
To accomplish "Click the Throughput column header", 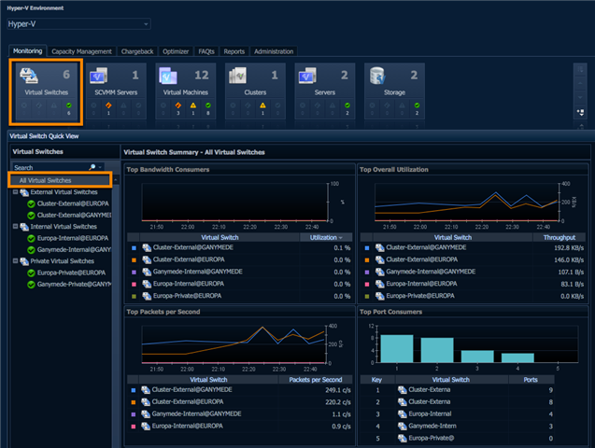I will pos(559,238).
